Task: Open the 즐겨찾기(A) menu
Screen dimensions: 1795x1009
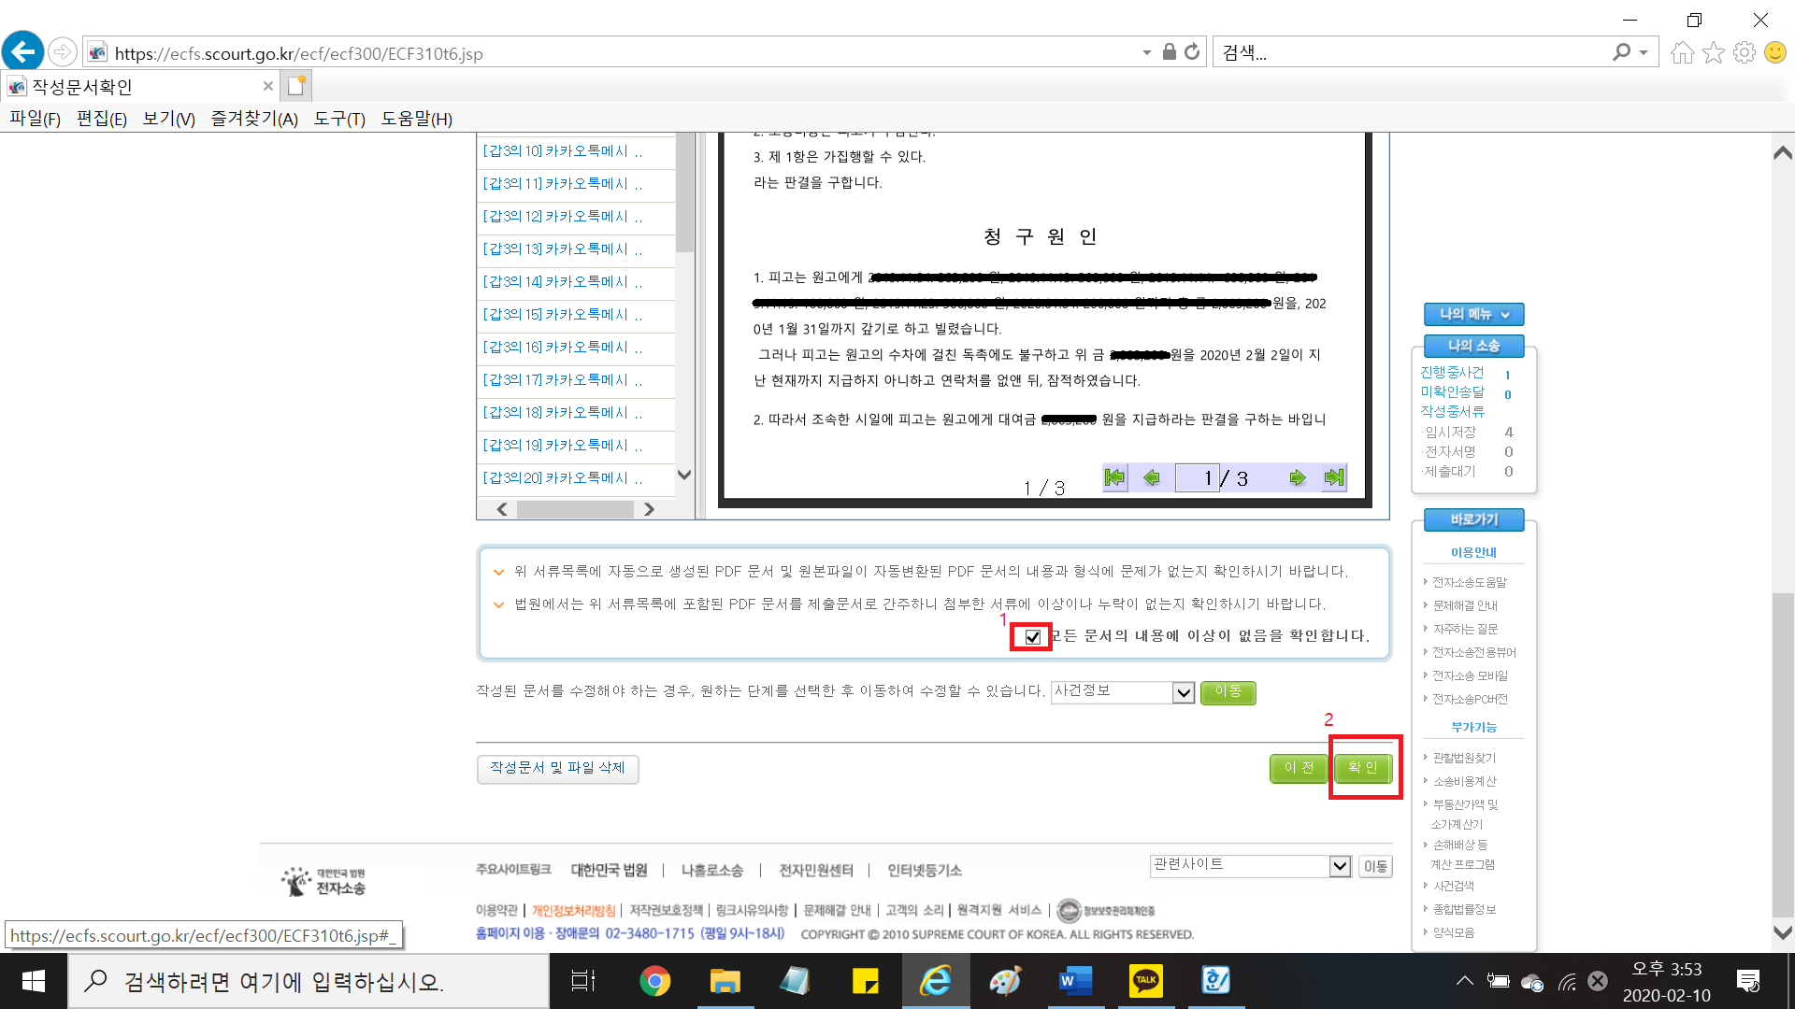Action: 253,119
